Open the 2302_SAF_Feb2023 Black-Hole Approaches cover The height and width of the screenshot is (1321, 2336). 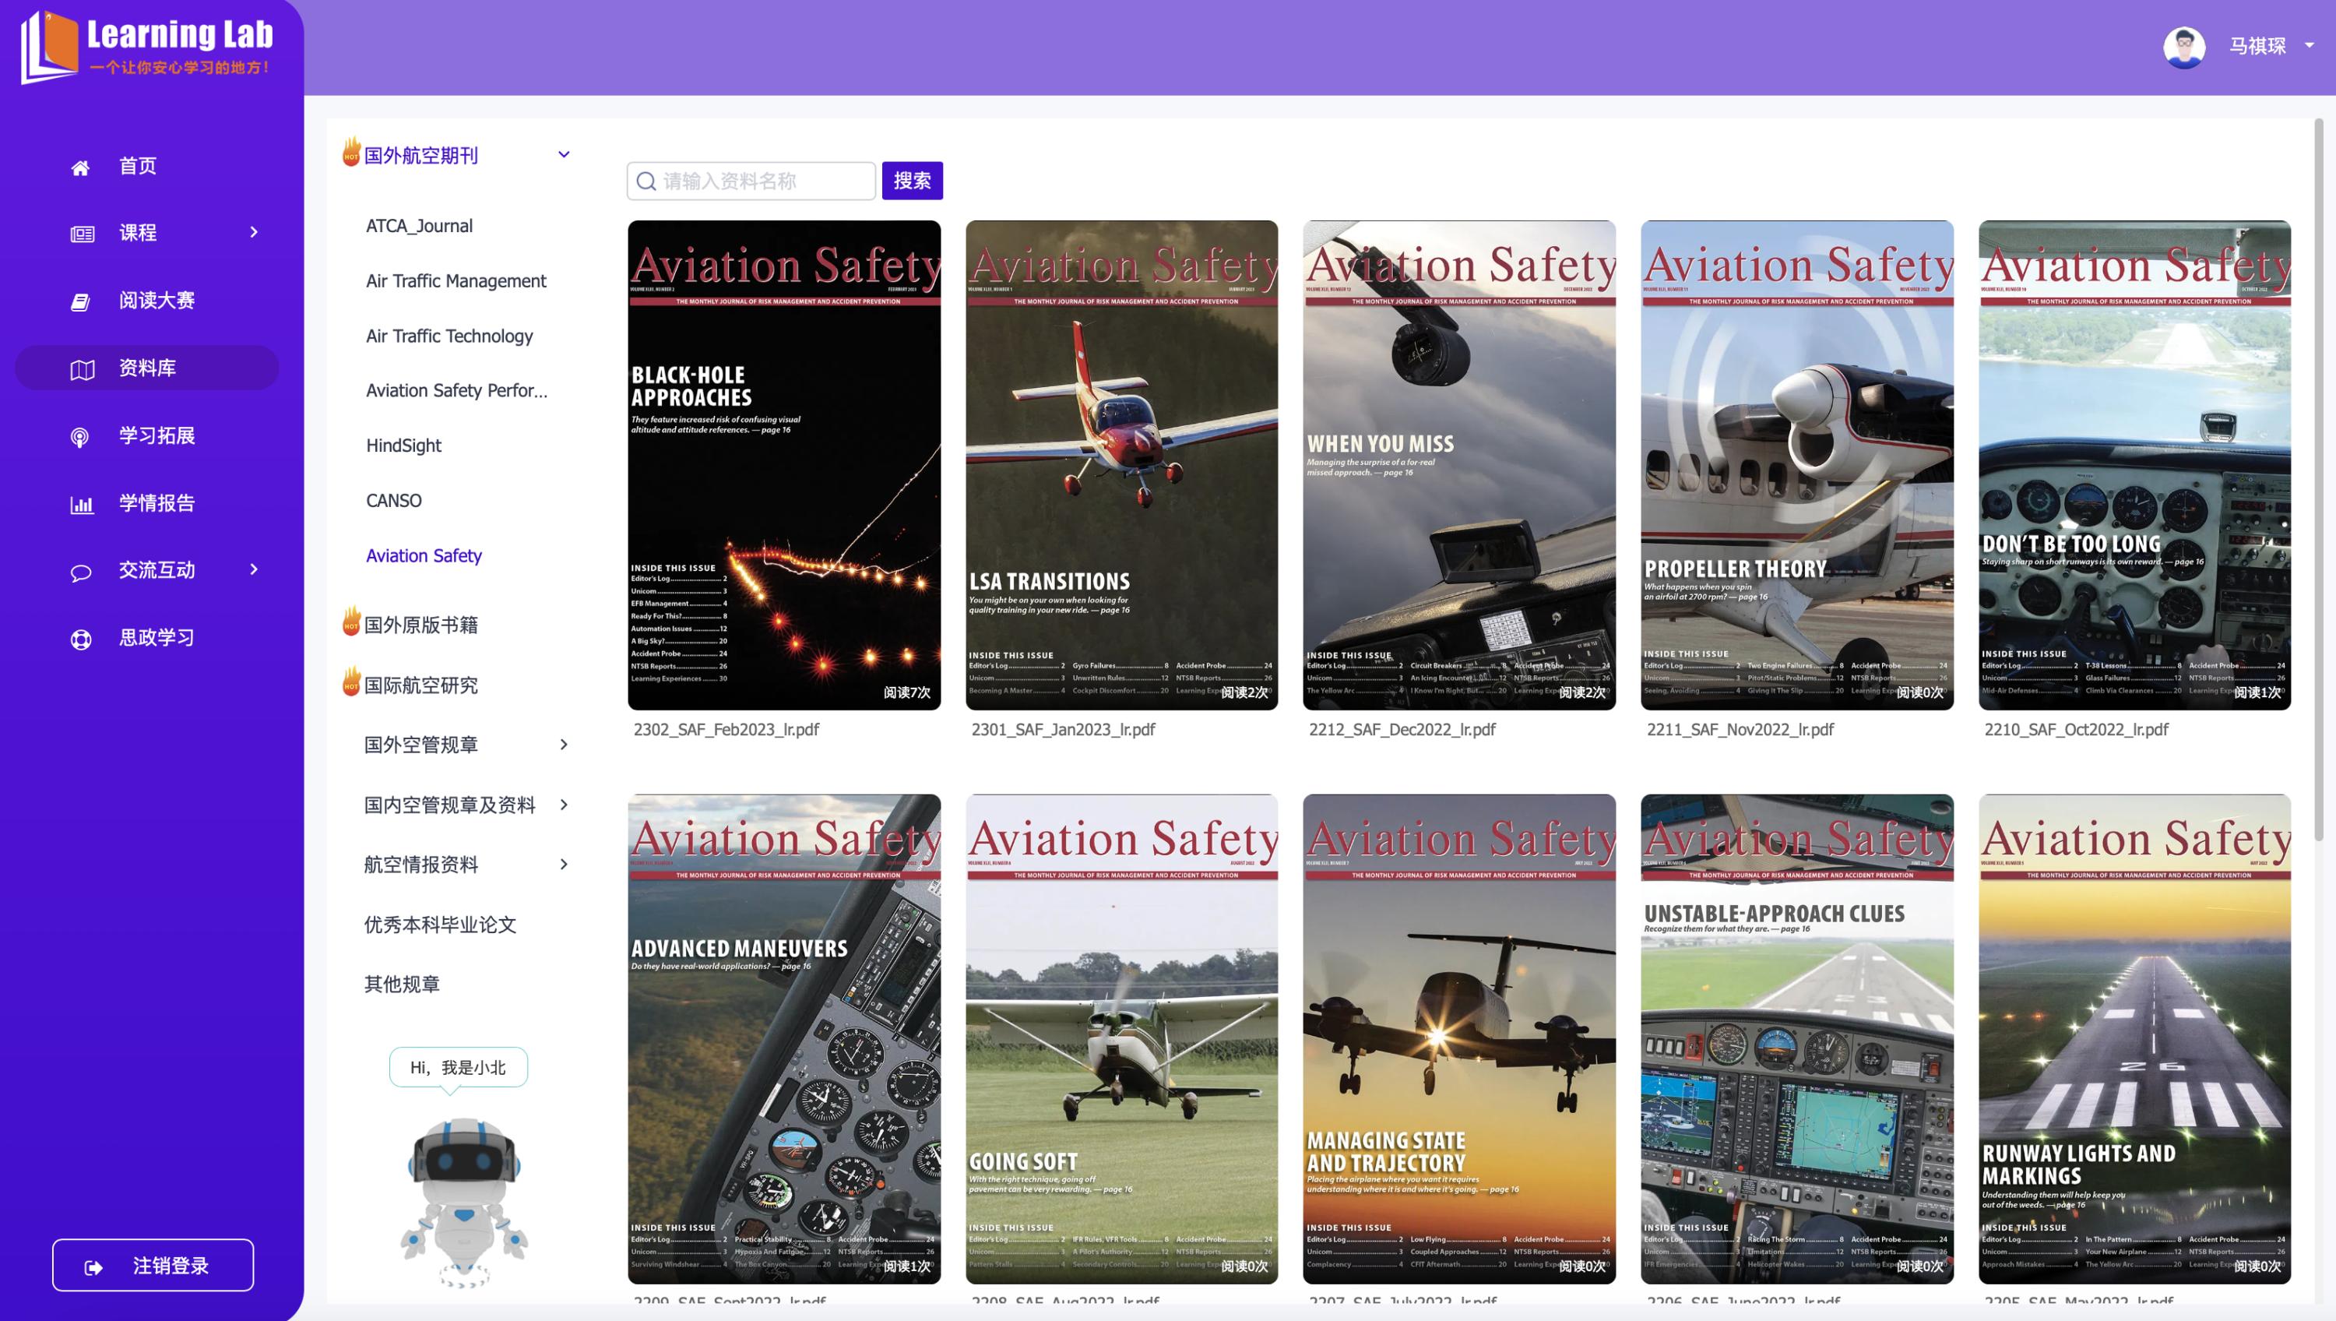(x=783, y=464)
